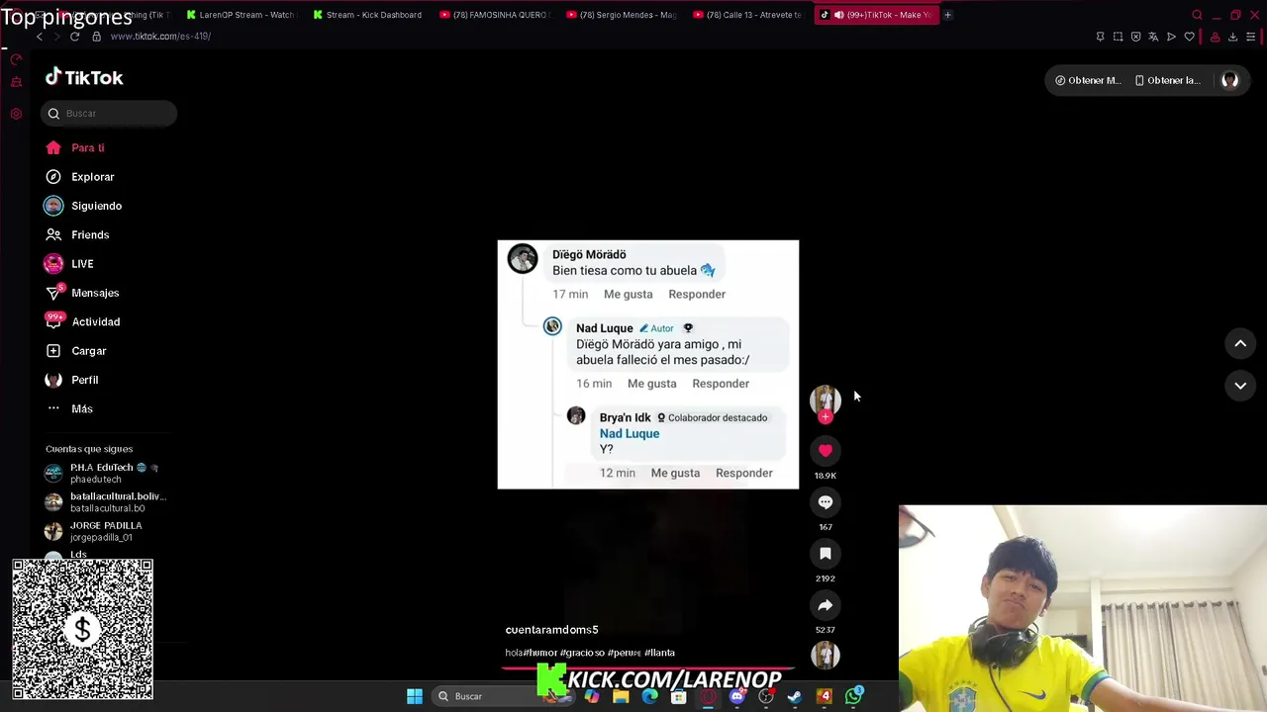Open the TikTok logo home link
This screenshot has width=1267, height=712.
click(x=84, y=77)
